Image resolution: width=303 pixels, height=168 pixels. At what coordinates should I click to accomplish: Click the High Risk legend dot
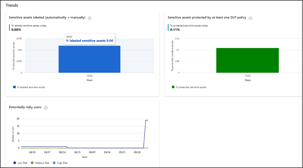54,163
